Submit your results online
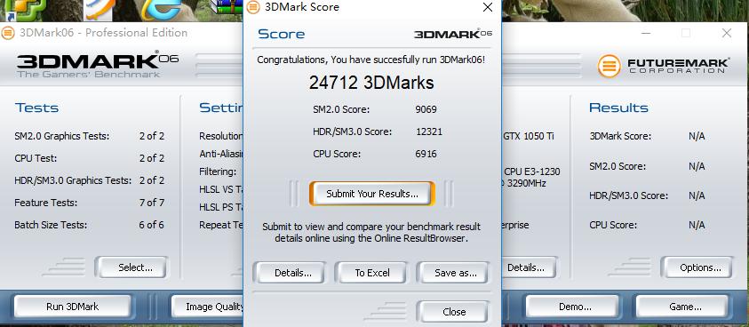 click(372, 194)
